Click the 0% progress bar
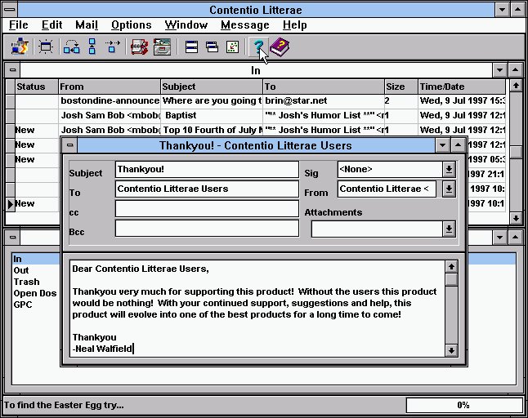This screenshot has height=418, width=528. [464, 405]
